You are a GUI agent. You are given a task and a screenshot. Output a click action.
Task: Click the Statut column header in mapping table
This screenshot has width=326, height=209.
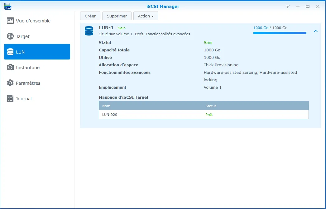[x=211, y=106]
